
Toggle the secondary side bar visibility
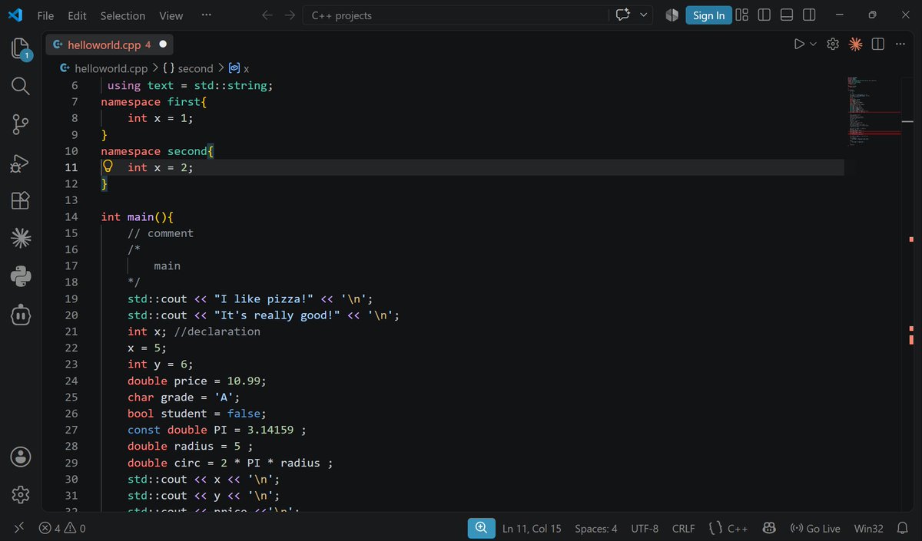(x=809, y=15)
